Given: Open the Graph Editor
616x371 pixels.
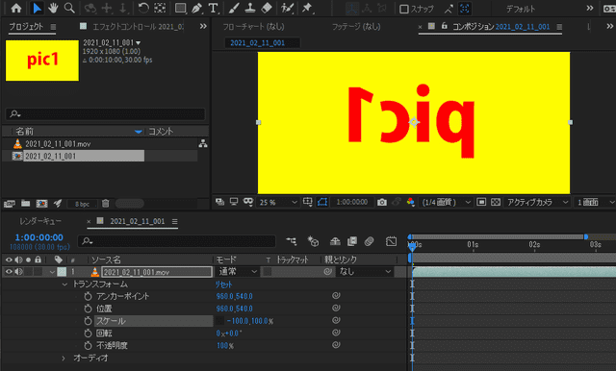Looking at the screenshot, I should coord(391,241).
